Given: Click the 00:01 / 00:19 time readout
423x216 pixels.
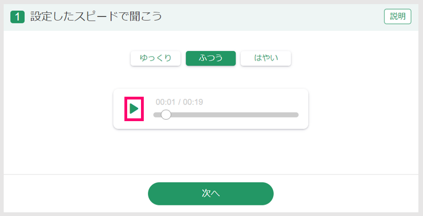Looking at the screenshot, I should pyautogui.click(x=179, y=102).
